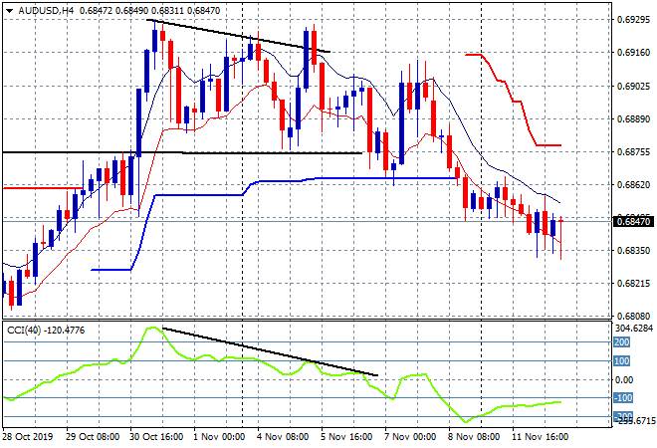
Task: Click the CCI 0.00 level label
Action: tap(624, 379)
